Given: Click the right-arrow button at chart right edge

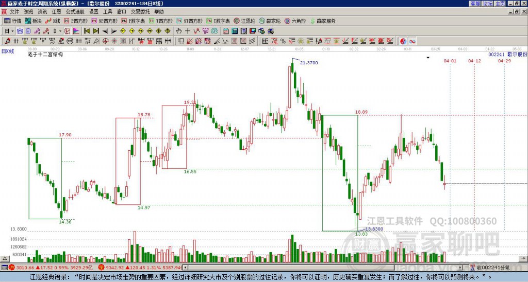Looking at the screenshot, I should coord(523,258).
